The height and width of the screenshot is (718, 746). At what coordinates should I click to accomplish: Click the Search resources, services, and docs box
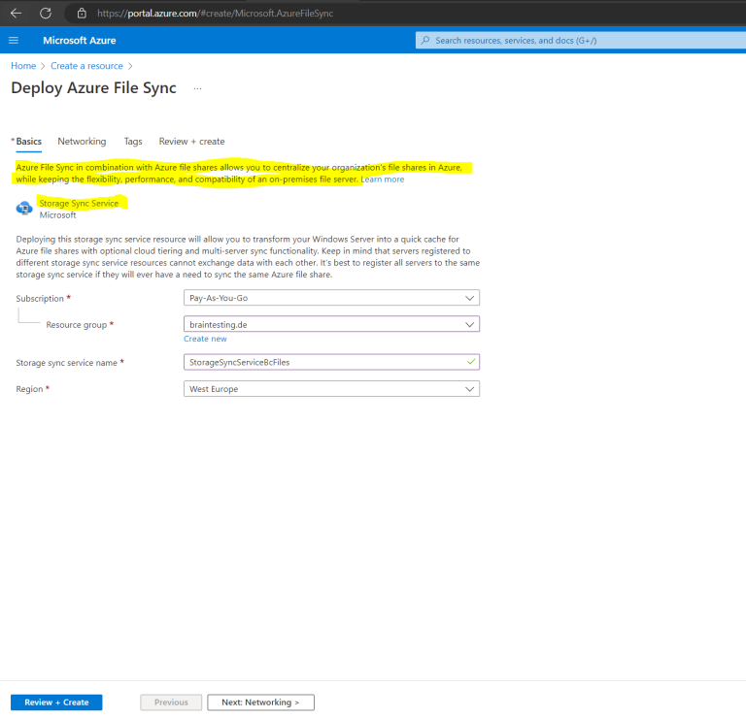point(581,41)
